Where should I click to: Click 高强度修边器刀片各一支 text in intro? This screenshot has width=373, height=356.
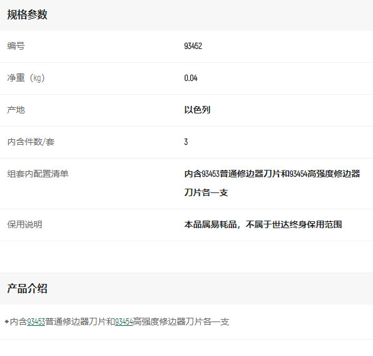[x=181, y=322]
